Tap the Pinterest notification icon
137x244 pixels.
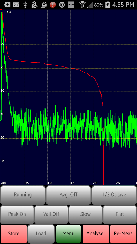tap(62, 5)
